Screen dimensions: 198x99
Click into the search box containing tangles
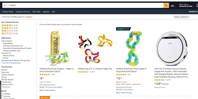(x=86, y=6)
